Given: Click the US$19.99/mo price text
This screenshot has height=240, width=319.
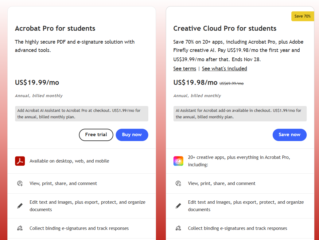Looking at the screenshot, I should 37,82.
